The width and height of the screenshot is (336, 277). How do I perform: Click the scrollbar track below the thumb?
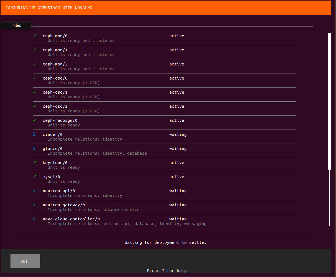[x=329, y=197]
